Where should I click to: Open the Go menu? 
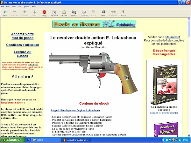coord(19,7)
